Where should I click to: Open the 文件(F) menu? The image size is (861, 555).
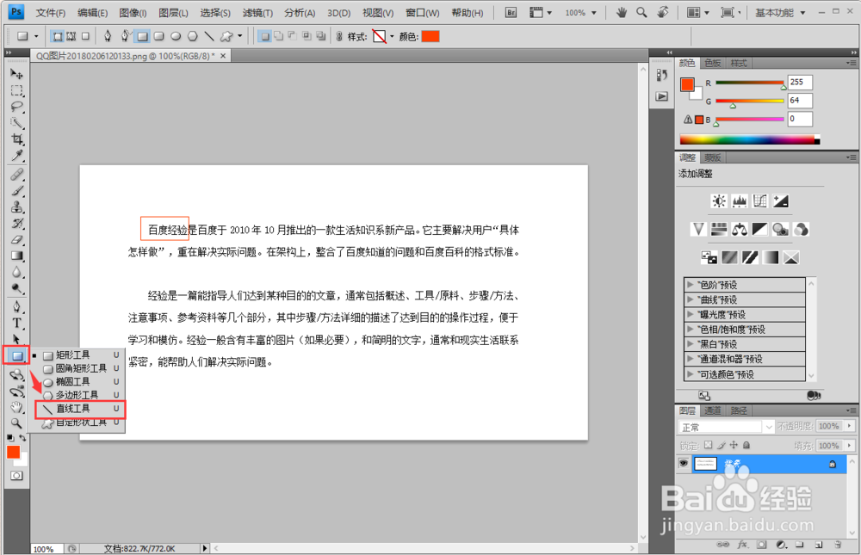pos(51,12)
